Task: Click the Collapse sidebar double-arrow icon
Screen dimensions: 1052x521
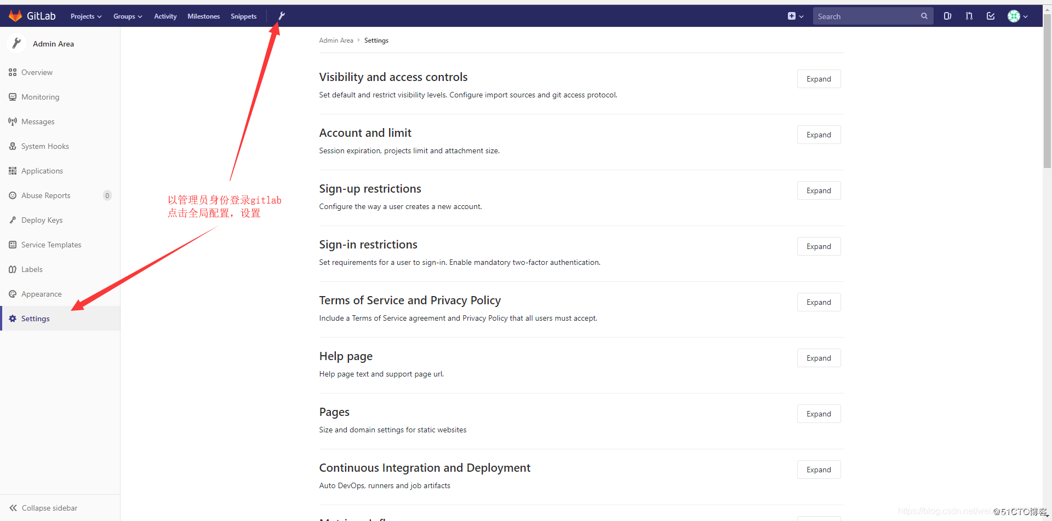Action: click(x=13, y=508)
